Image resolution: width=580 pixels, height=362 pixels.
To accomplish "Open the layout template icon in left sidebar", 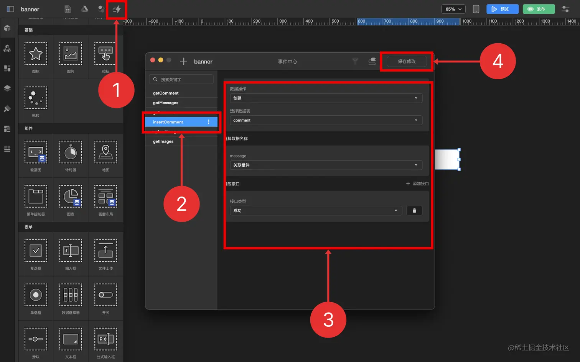I will point(7,129).
